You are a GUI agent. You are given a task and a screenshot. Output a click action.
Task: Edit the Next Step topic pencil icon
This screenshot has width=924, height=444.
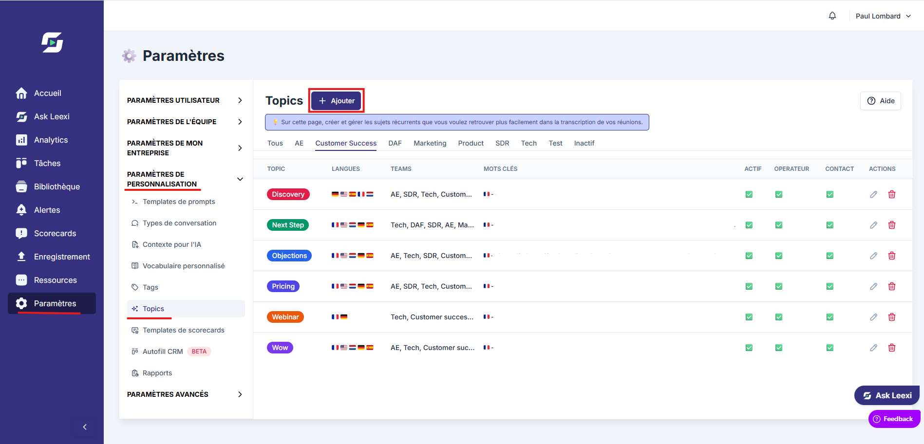click(x=873, y=225)
